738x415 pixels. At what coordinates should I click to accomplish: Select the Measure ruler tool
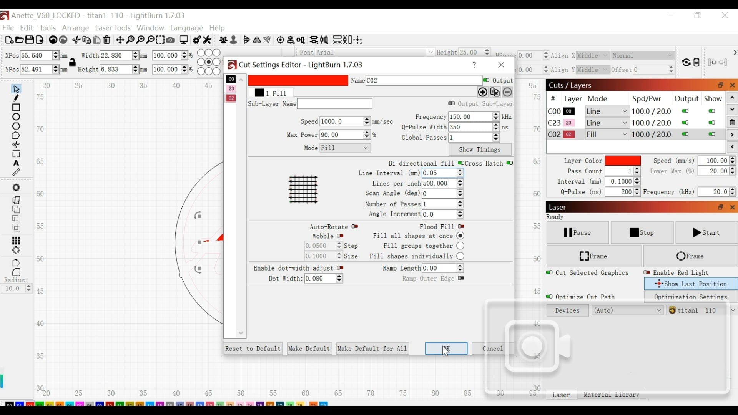16,173
